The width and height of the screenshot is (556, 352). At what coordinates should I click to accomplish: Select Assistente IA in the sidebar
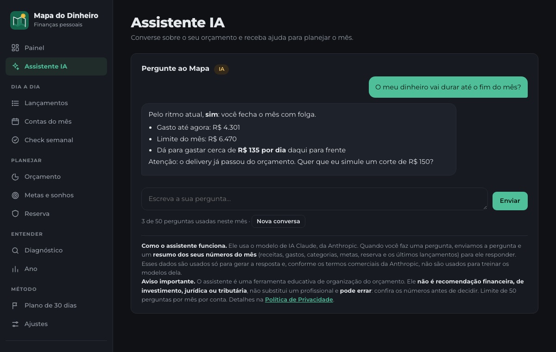(56, 66)
